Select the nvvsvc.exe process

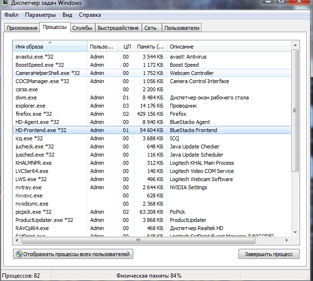tap(152, 195)
